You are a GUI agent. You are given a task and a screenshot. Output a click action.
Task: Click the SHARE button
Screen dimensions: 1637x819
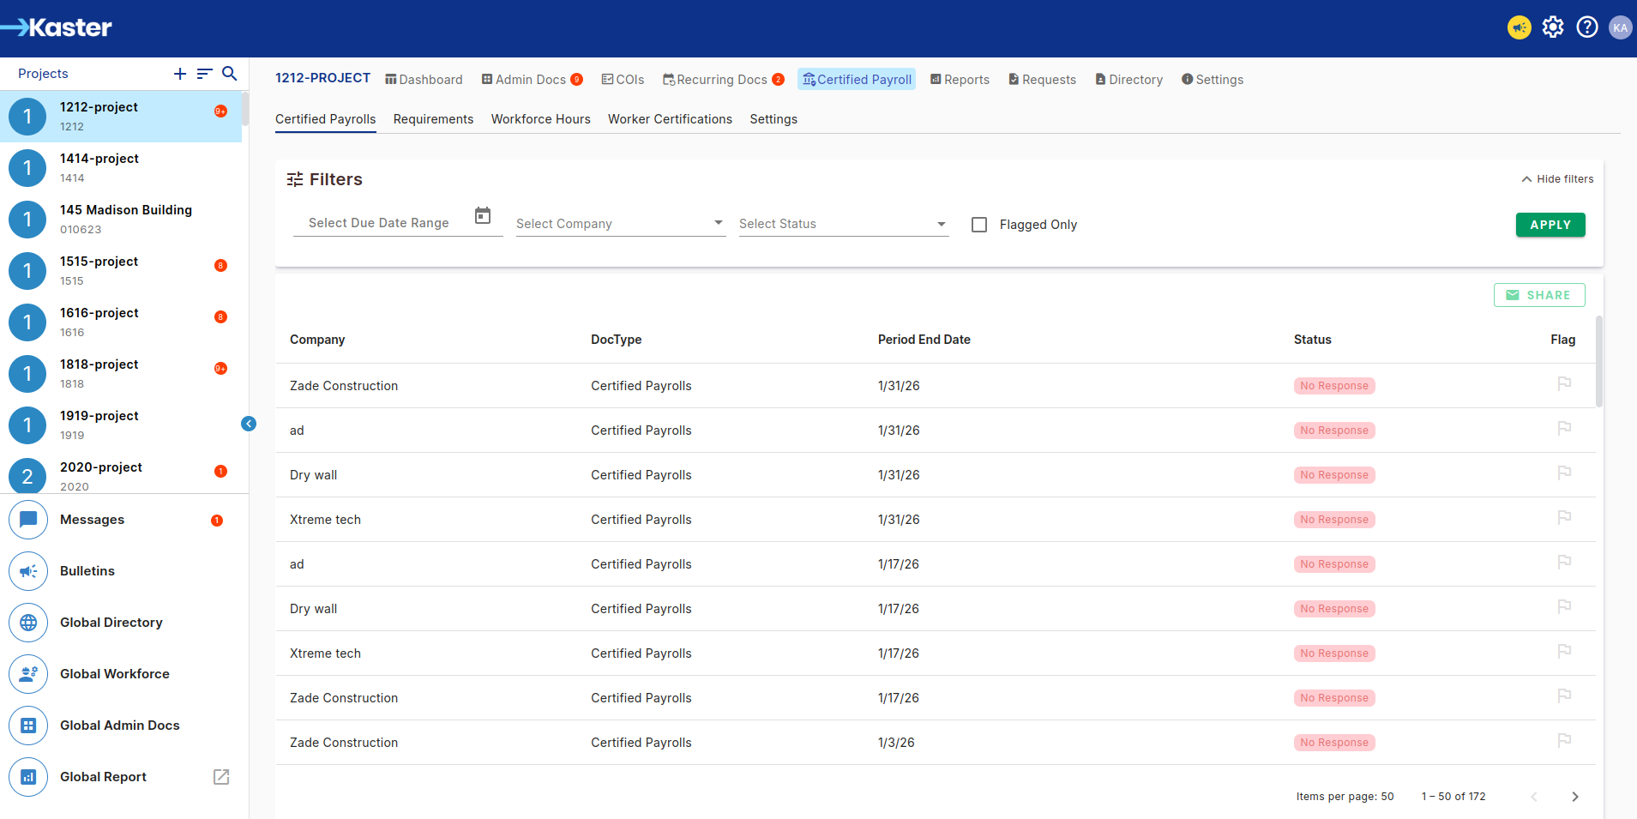1539,295
